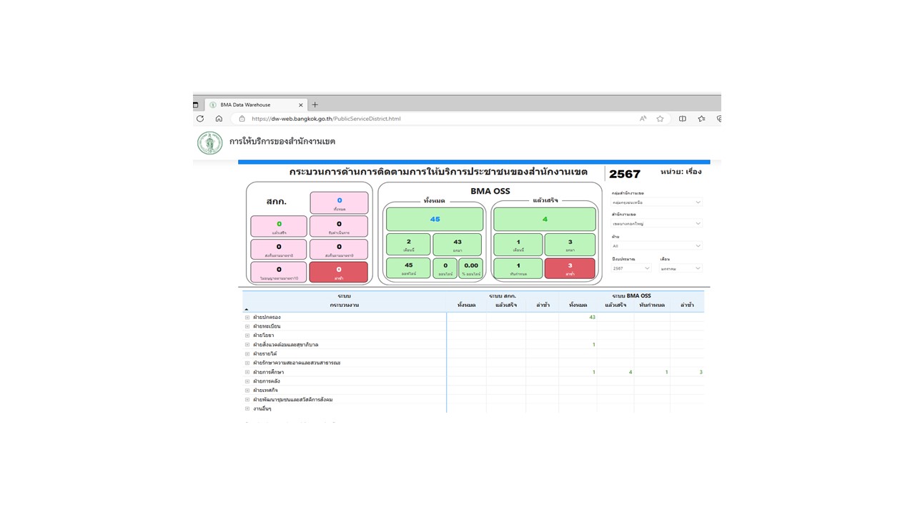The width and height of the screenshot is (915, 515).
Task: Open the fiscal year dropdown showing 2567
Action: click(x=631, y=268)
